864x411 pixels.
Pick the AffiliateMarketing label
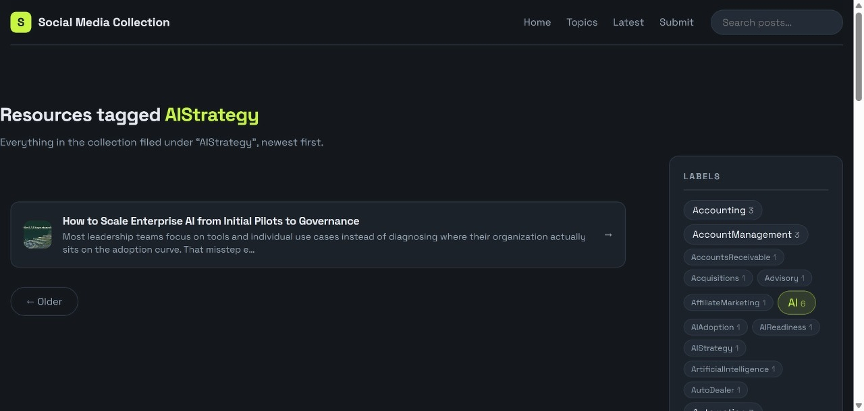coord(728,303)
